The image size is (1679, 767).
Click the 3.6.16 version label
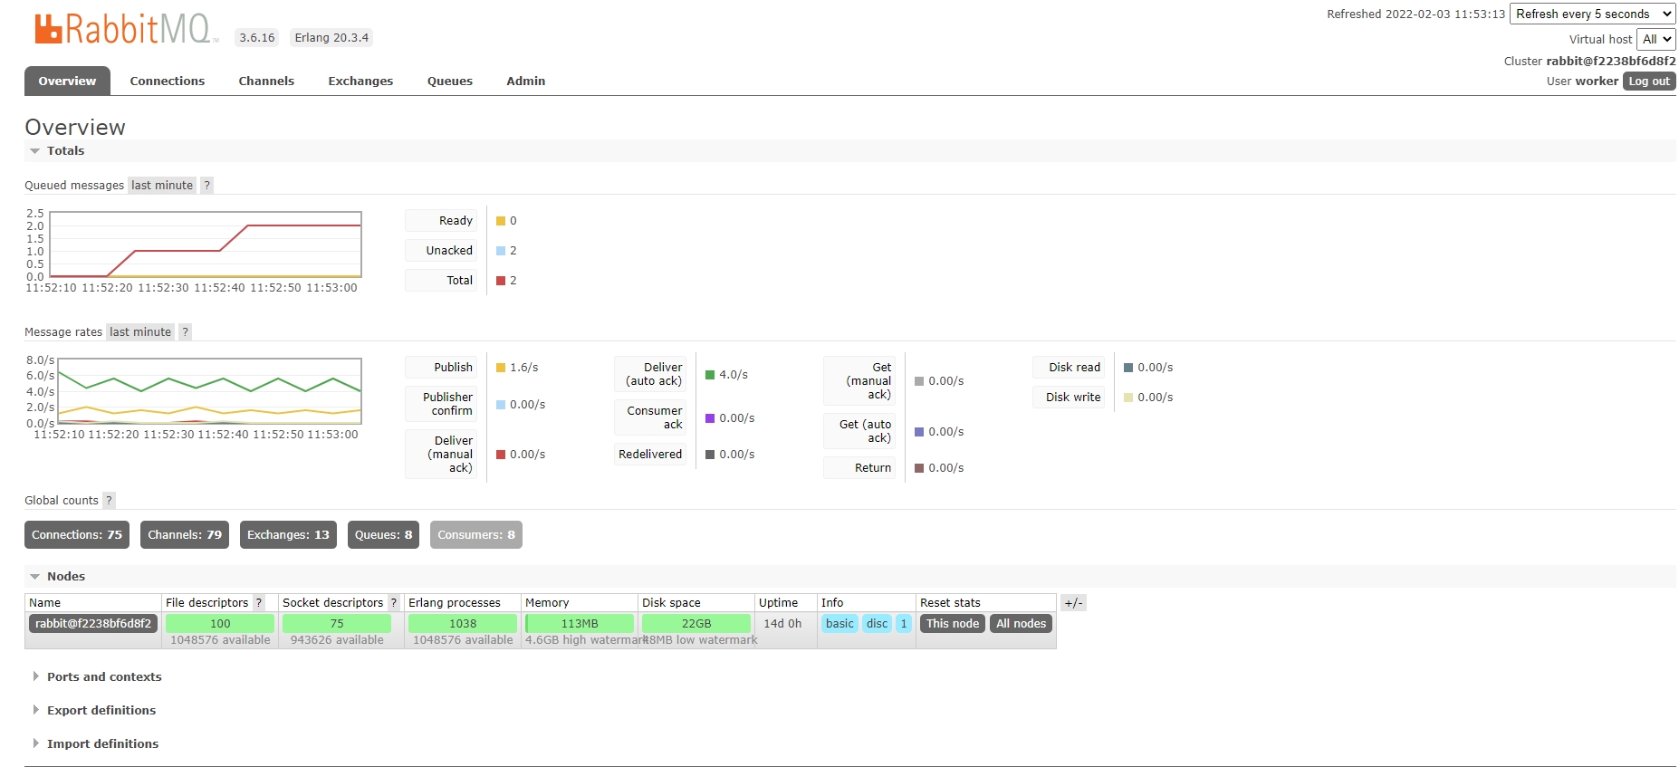257,37
